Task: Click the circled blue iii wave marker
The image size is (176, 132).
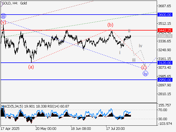Action: (3, 16)
